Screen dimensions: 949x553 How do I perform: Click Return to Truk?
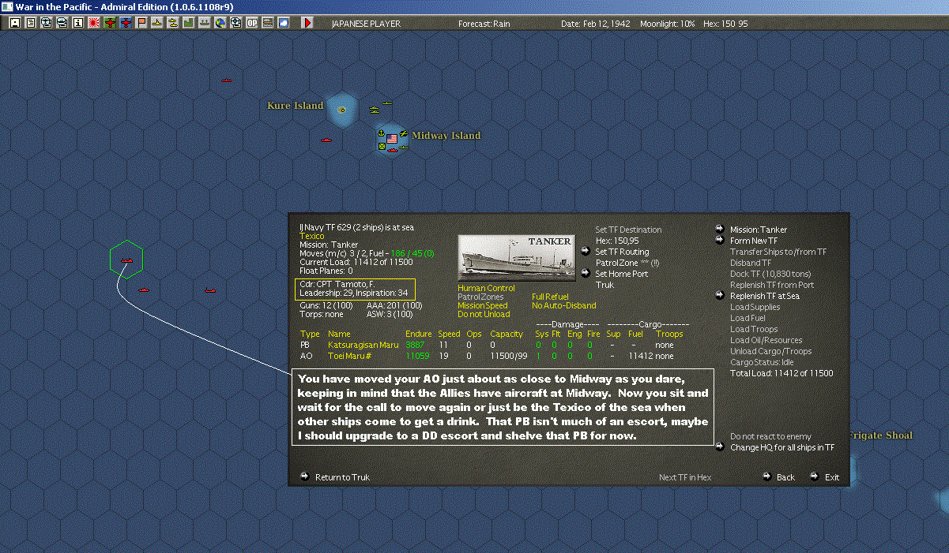[342, 477]
